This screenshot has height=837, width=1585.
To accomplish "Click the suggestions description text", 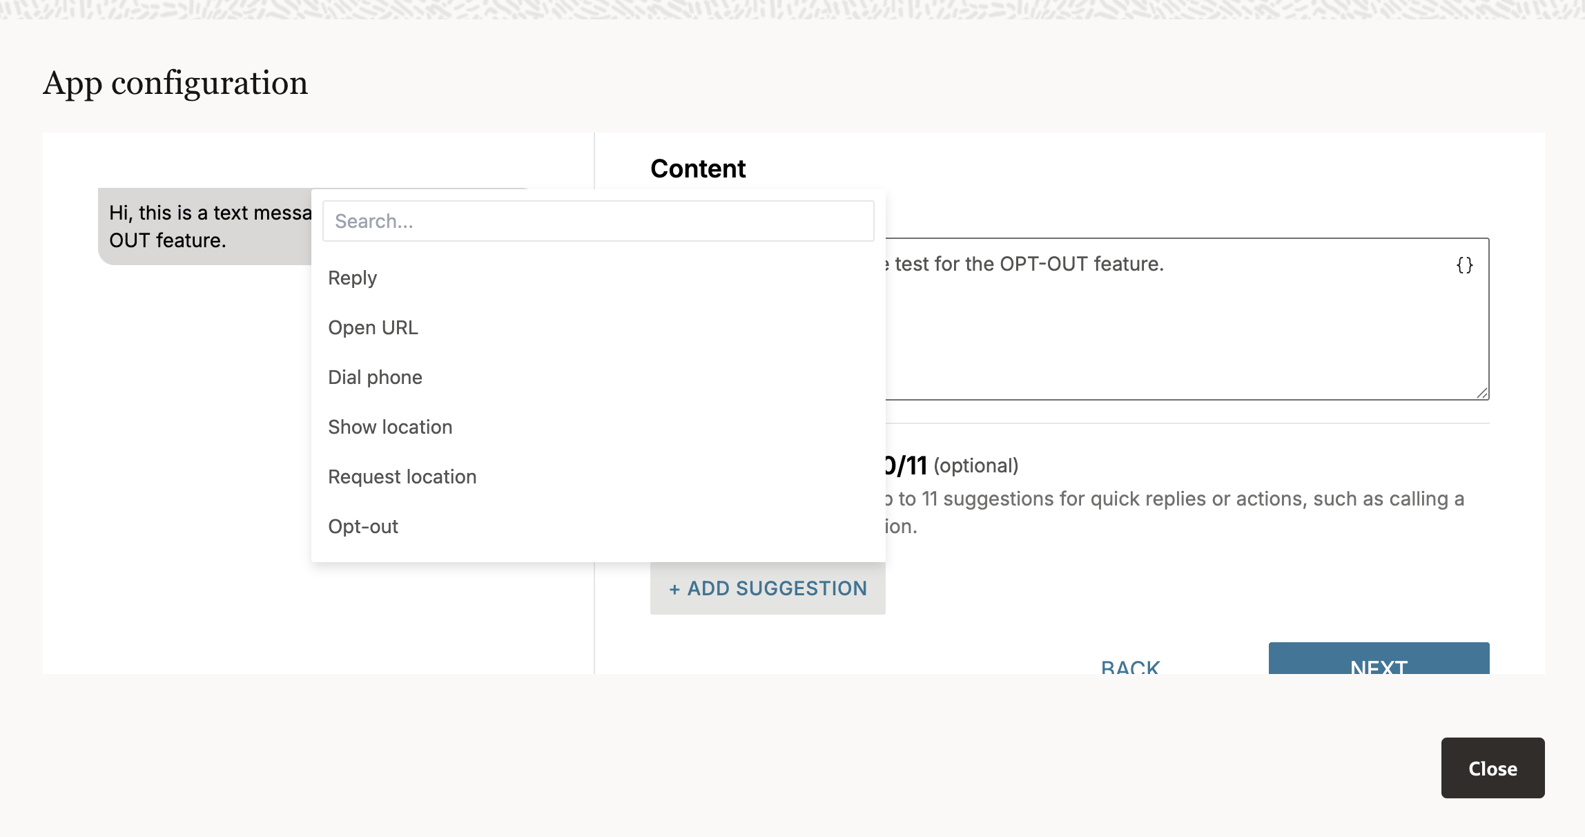I will click(x=1174, y=499).
